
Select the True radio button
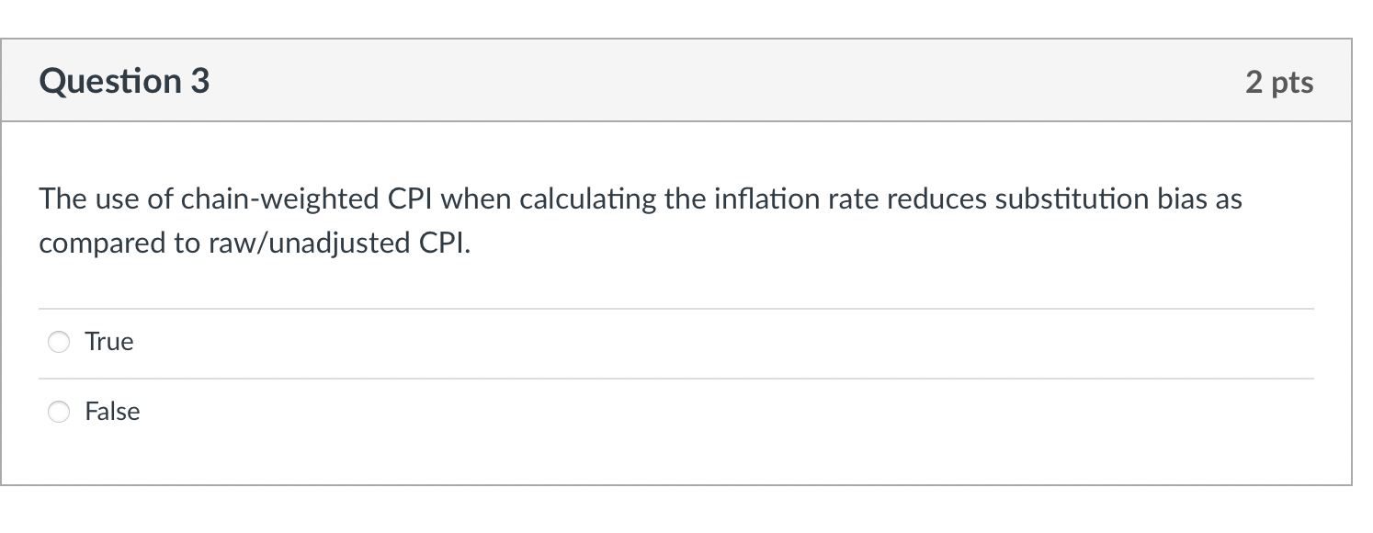coord(58,341)
